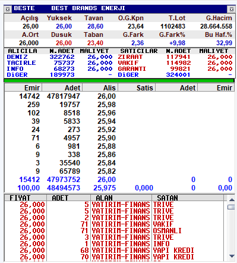Click the green buyer-seller ratio bar

[119, 81]
